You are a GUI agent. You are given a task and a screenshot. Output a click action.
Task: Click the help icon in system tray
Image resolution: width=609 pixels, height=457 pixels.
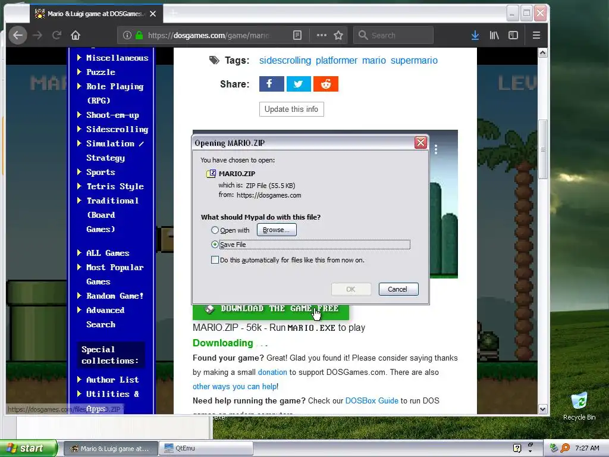[x=517, y=448]
